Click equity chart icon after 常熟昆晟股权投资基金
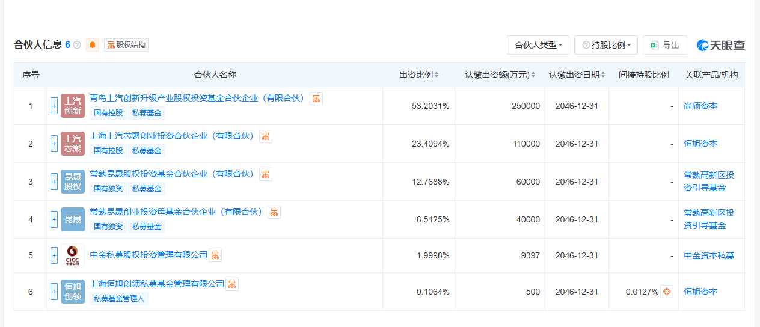The width and height of the screenshot is (760, 327). click(x=266, y=174)
